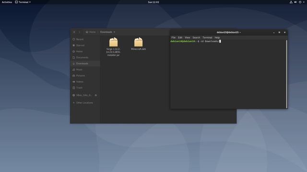Select the forge installer jar file icon
This screenshot has height=172, width=307.
[113, 42]
